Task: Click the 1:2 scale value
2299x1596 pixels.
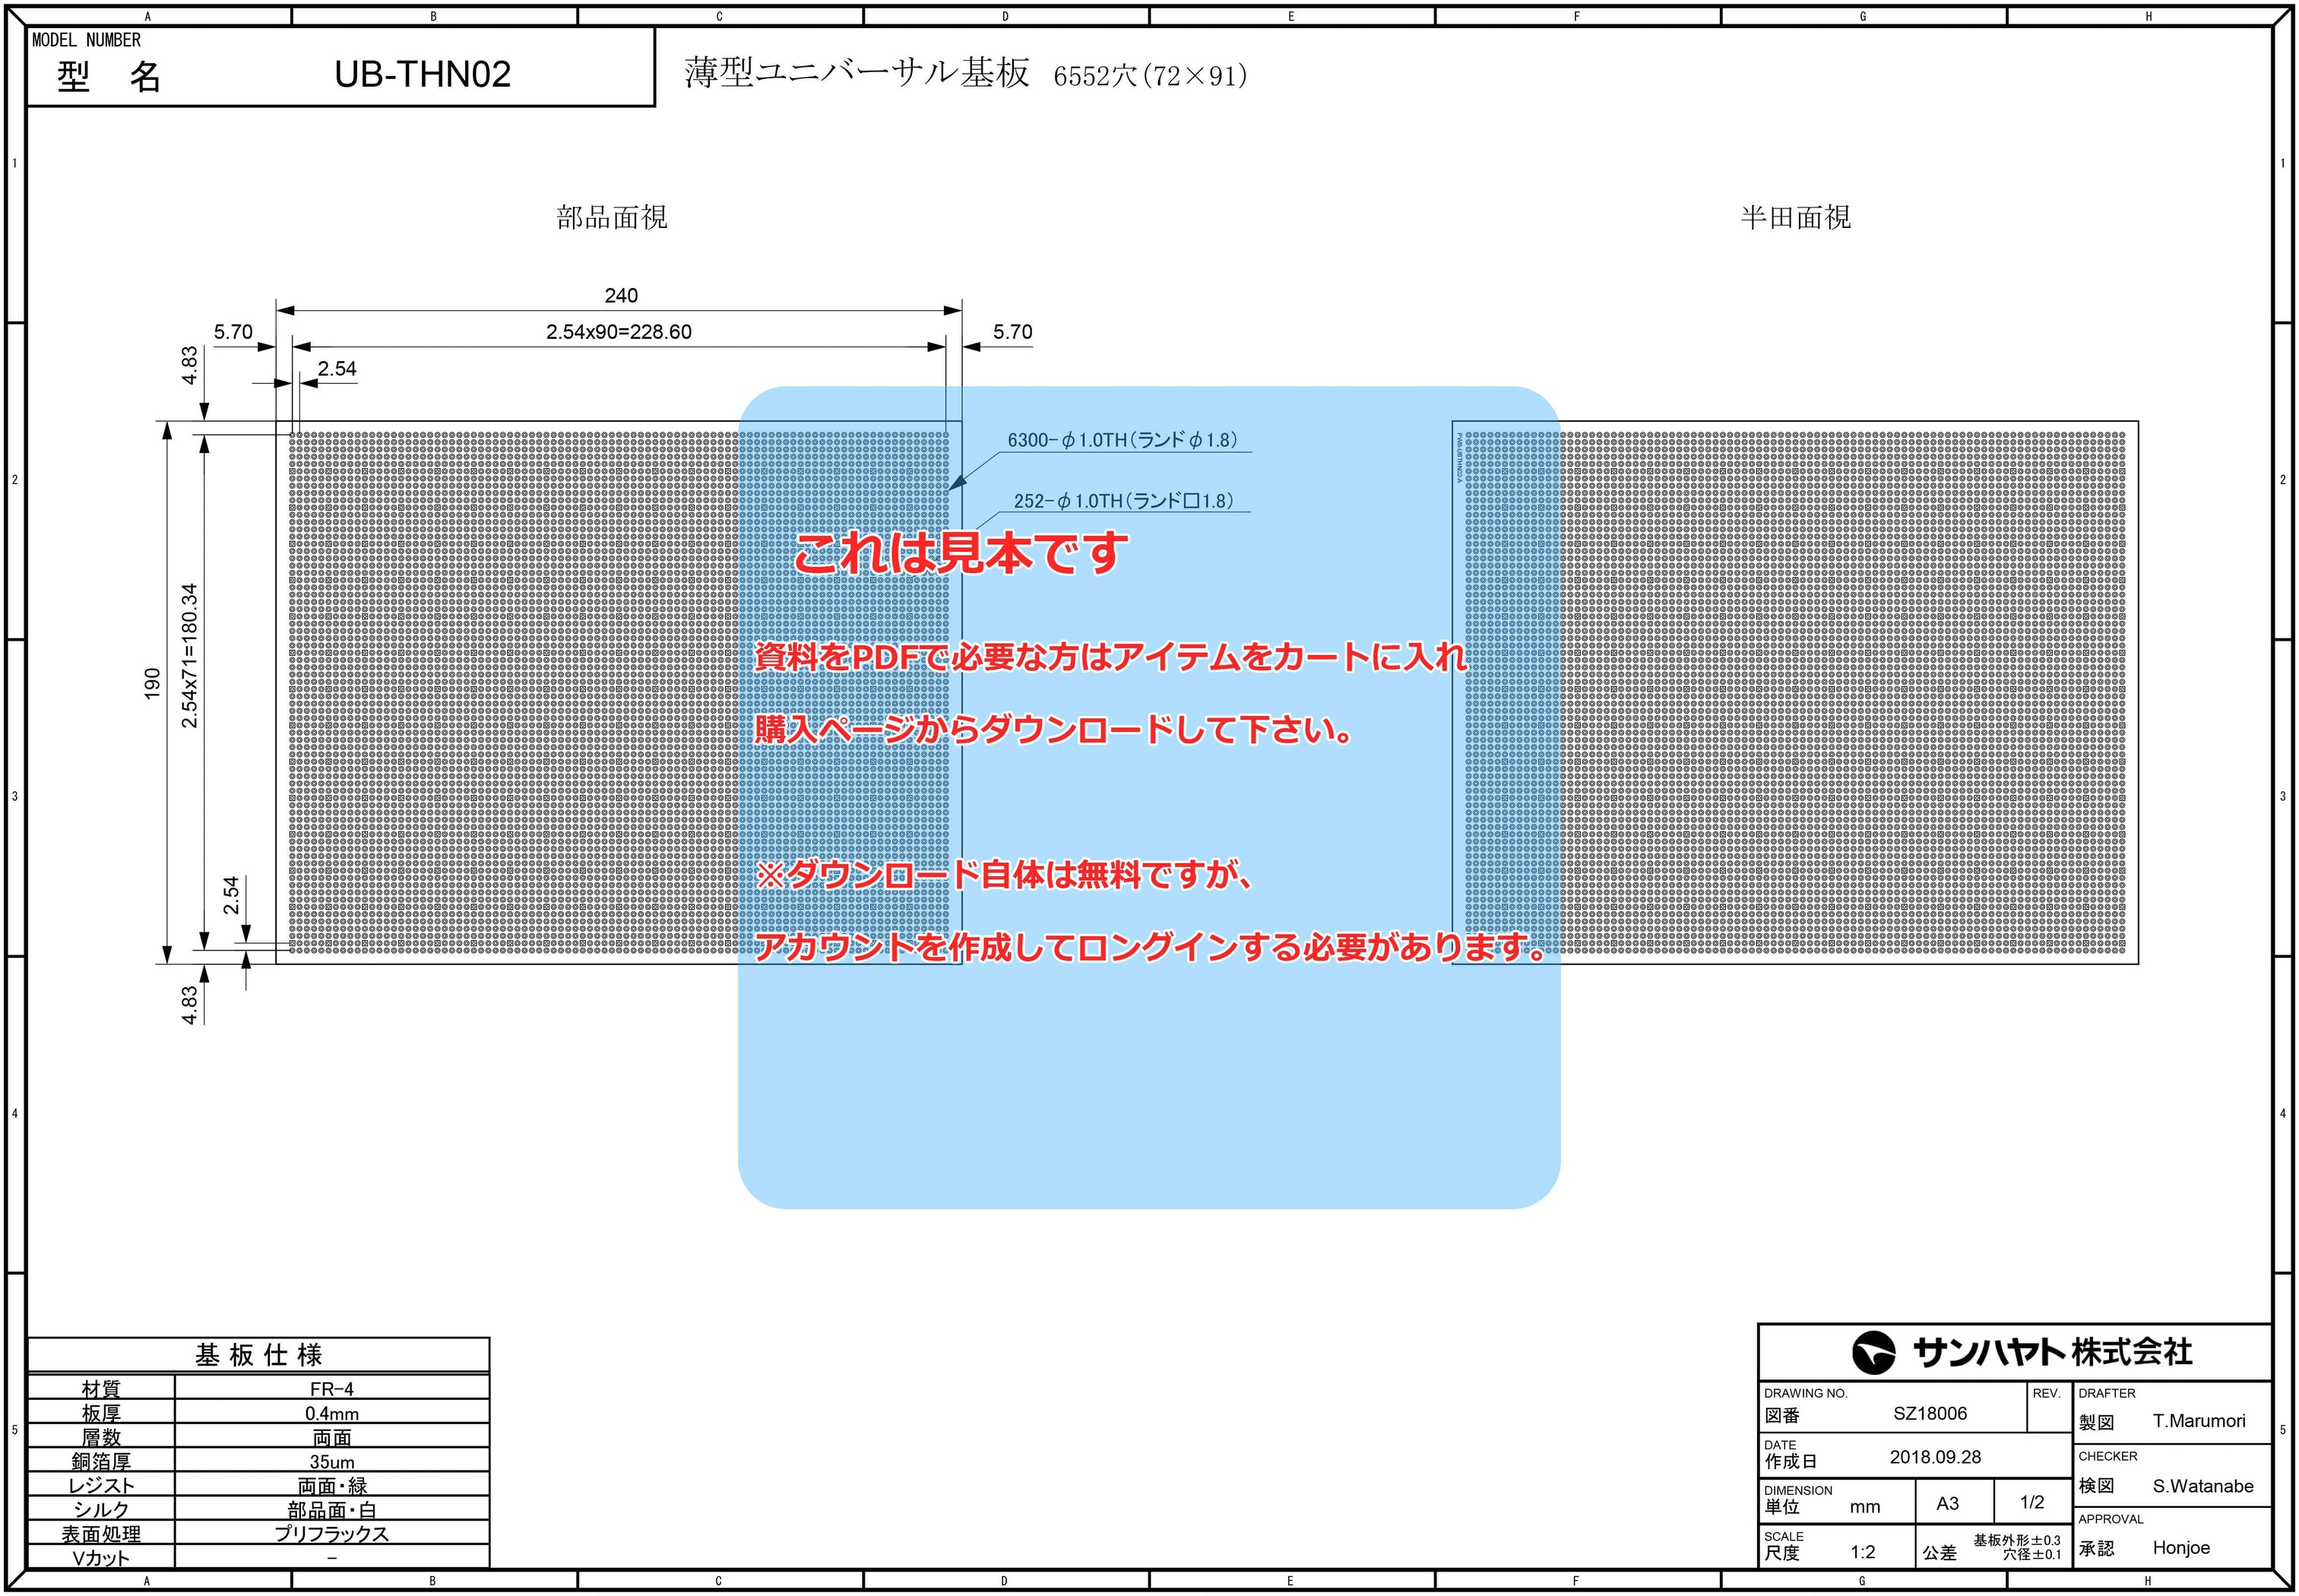Action: point(1862,1552)
